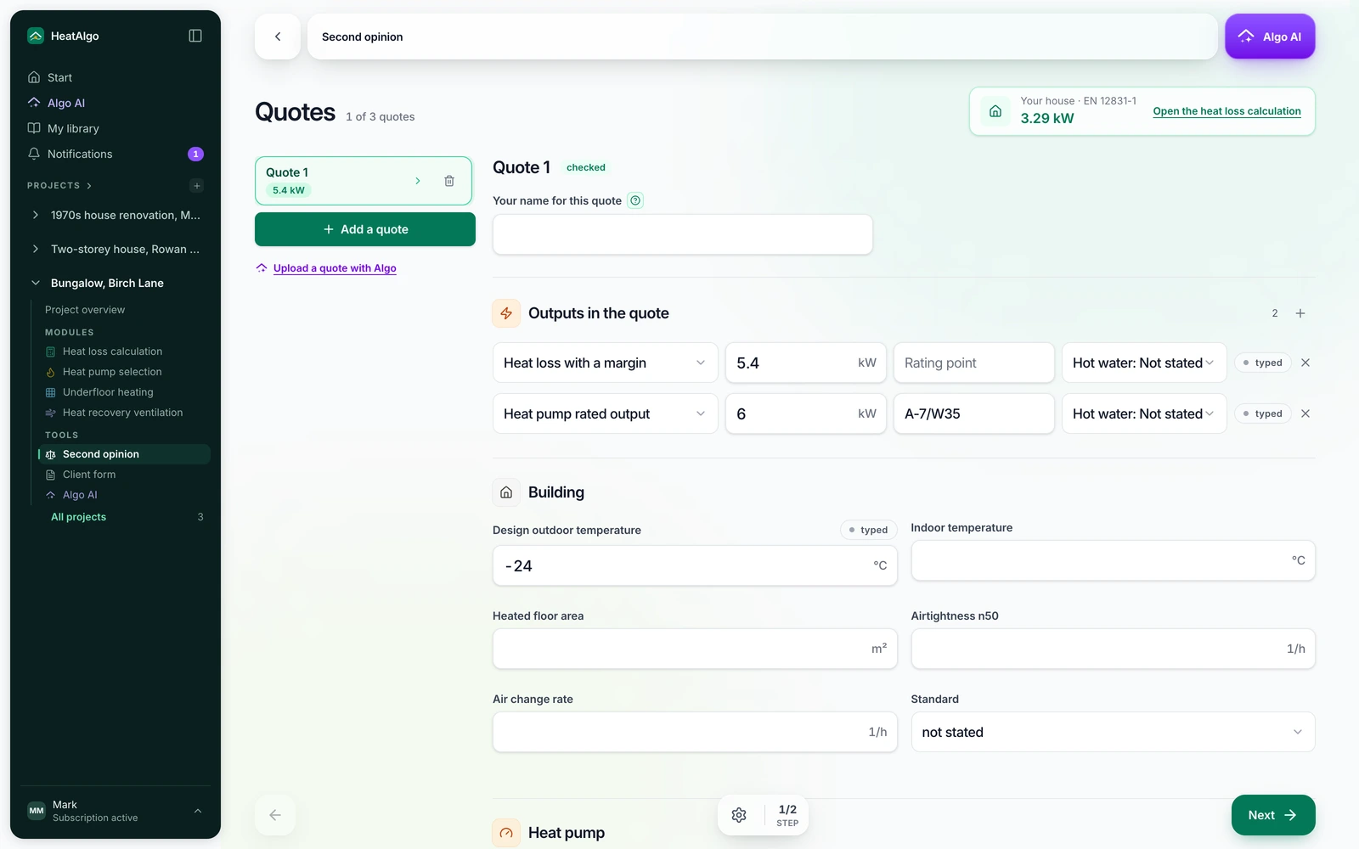Screen dimensions: 1359x849
Task: Open the help icon next to quote name
Action: coord(635,200)
